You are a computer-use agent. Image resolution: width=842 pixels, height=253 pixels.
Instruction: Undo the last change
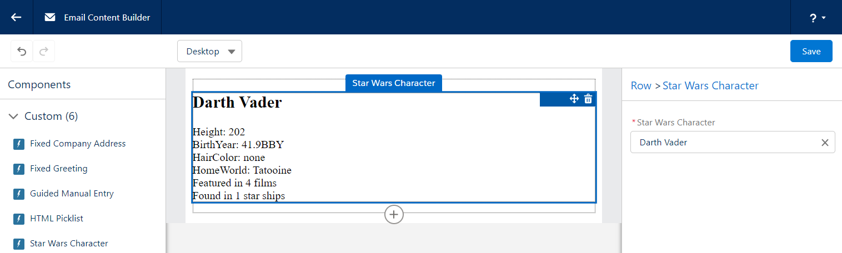click(22, 51)
